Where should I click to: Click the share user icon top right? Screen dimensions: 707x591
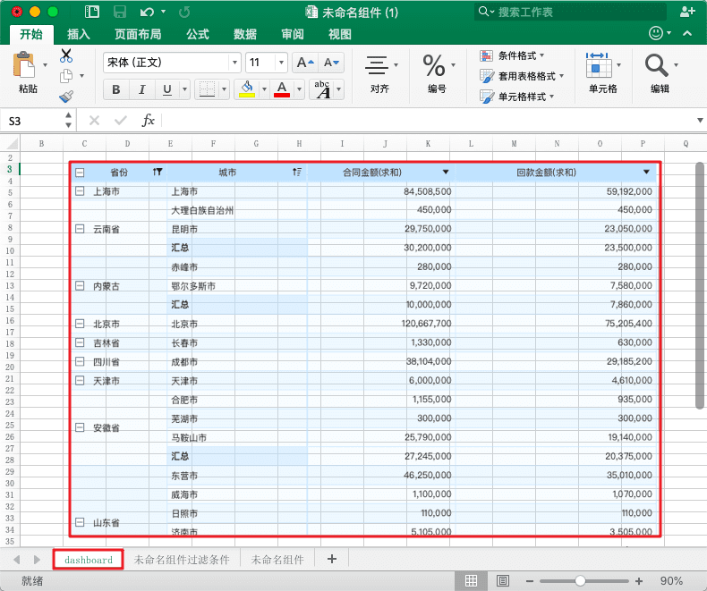coord(687,12)
